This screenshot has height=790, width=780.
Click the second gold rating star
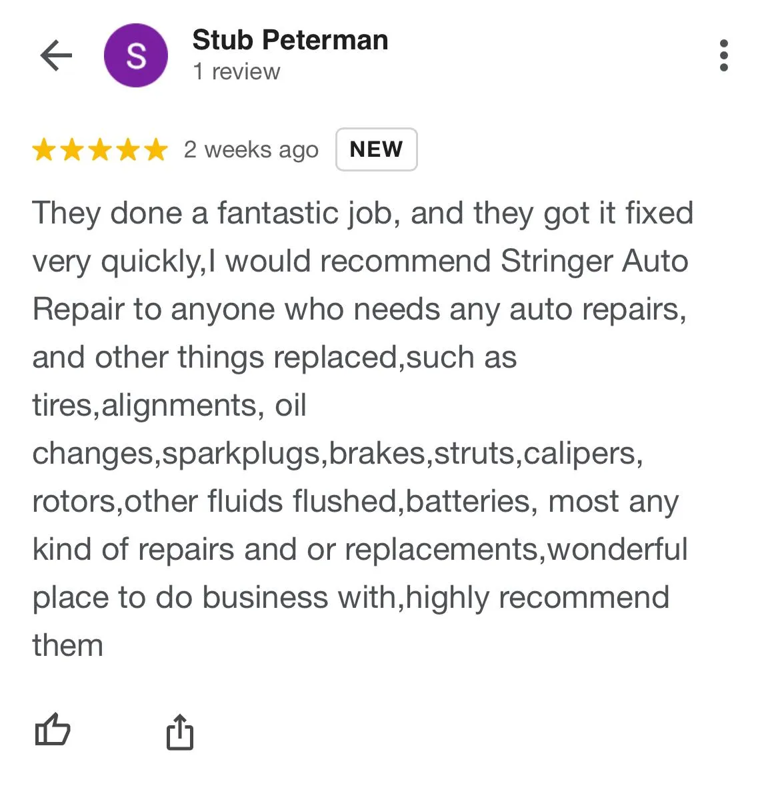pos(72,149)
